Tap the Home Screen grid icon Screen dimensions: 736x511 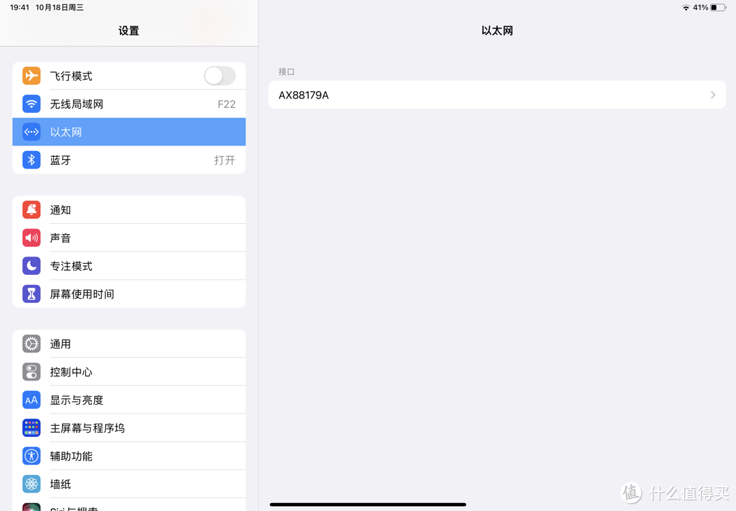tap(31, 428)
